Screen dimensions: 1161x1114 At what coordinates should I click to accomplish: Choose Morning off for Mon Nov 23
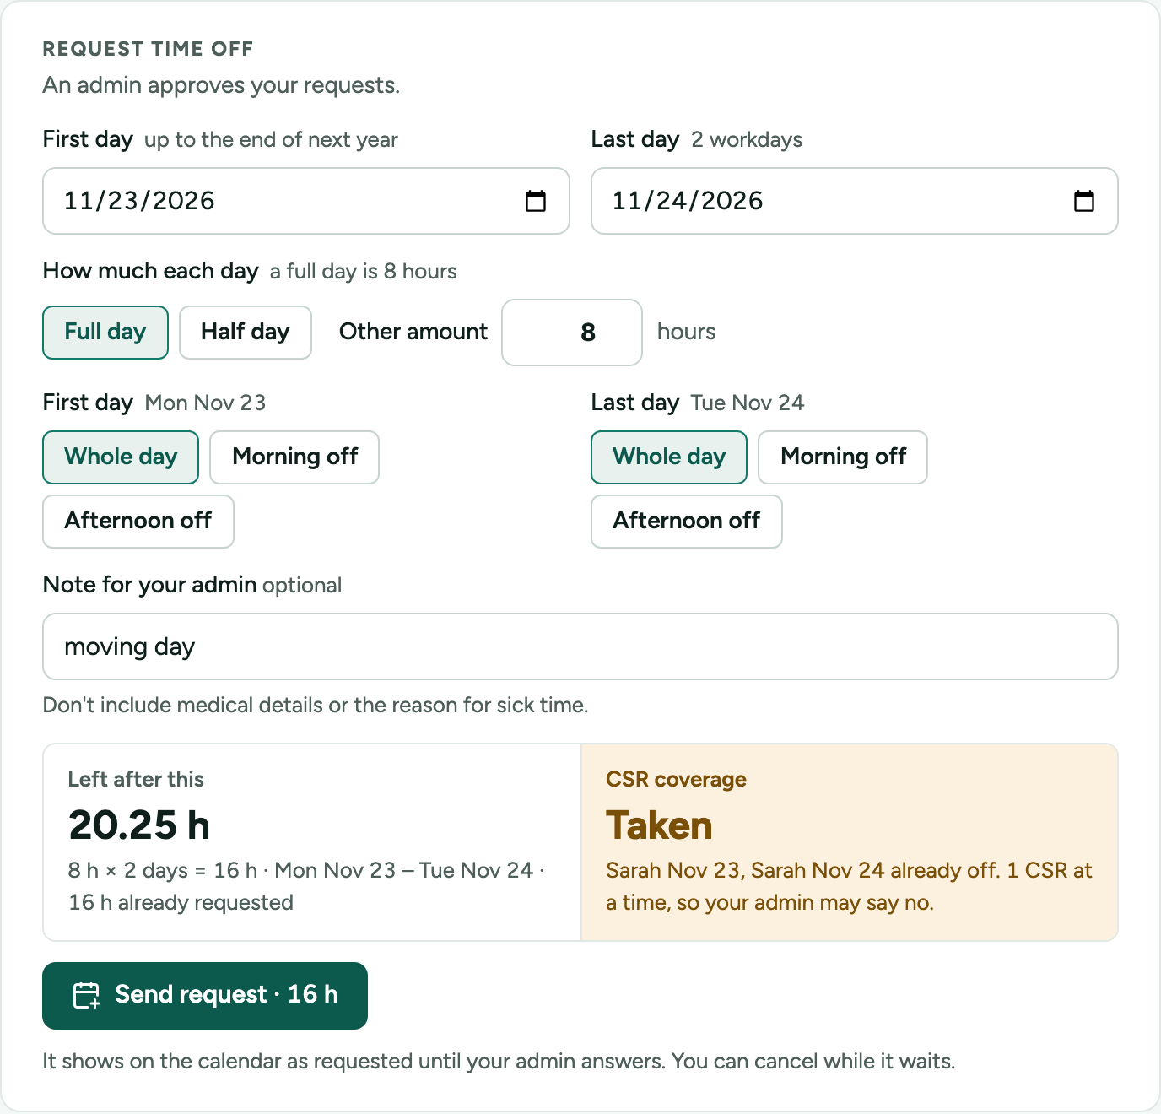pyautogui.click(x=294, y=457)
